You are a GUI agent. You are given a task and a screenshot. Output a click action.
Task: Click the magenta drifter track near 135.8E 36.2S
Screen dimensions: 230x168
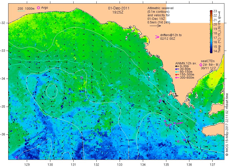pyautogui.click(x=185, y=140)
